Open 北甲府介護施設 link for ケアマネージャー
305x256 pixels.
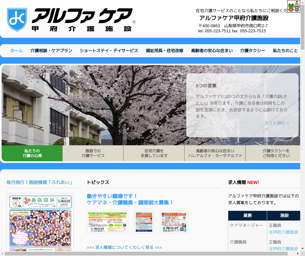(x=283, y=232)
